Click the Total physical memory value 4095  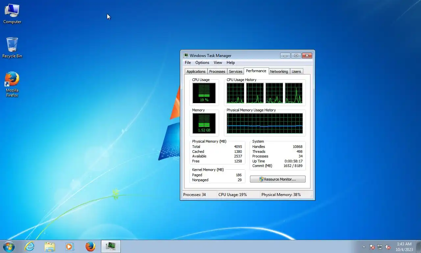click(238, 147)
